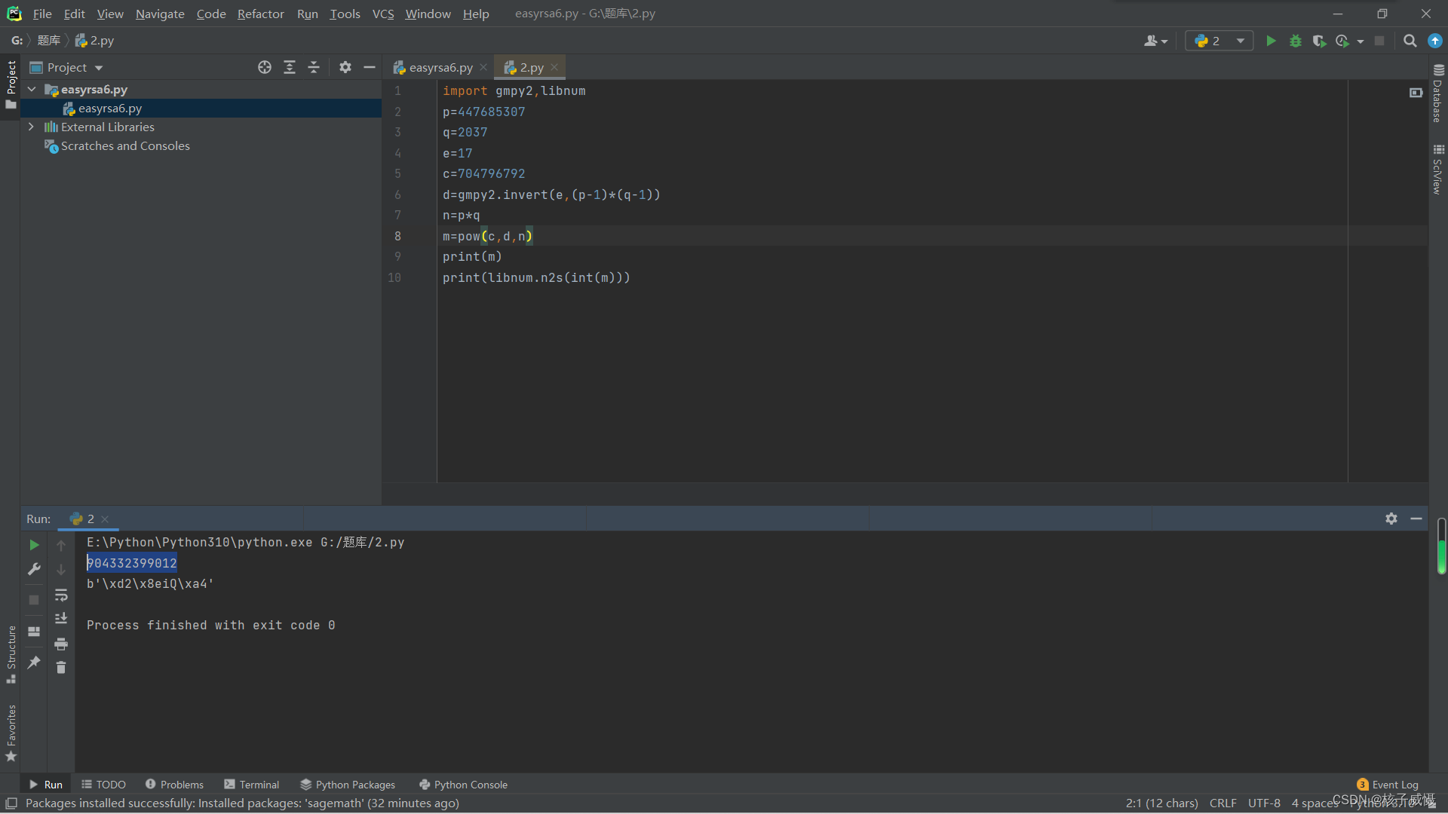Image resolution: width=1448 pixels, height=814 pixels.
Task: Select Scratches and Consoles tree item
Action: 125,146
